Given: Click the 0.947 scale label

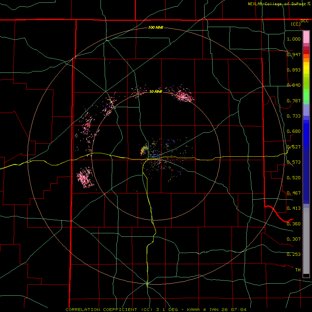Looking at the screenshot, I should 294,54.
